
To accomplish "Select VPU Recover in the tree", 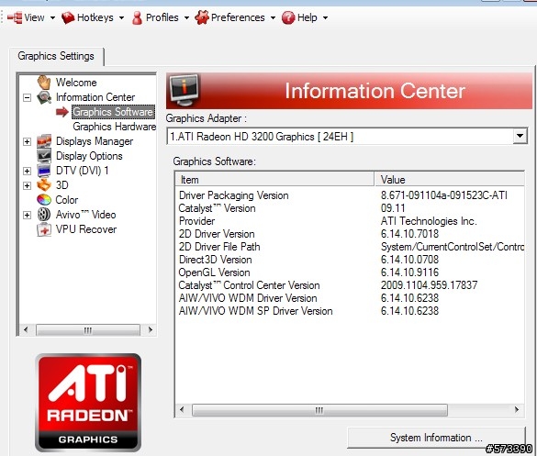I will (x=86, y=229).
